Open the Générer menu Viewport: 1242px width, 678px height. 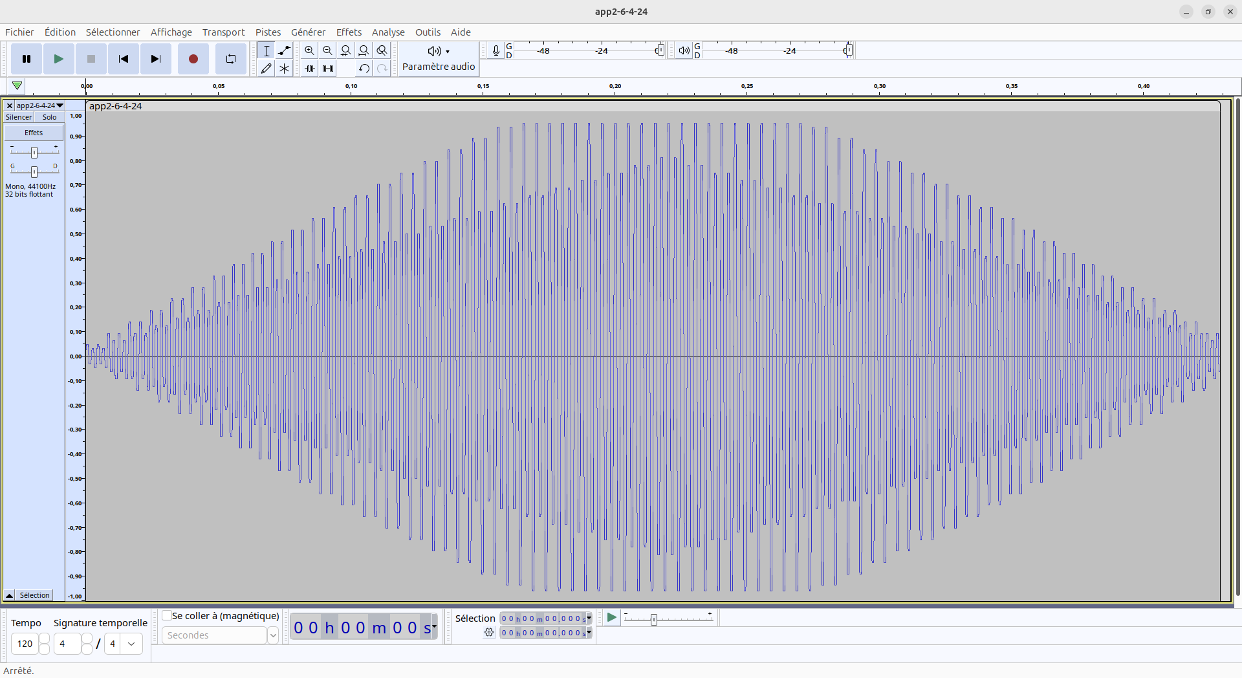click(x=308, y=32)
